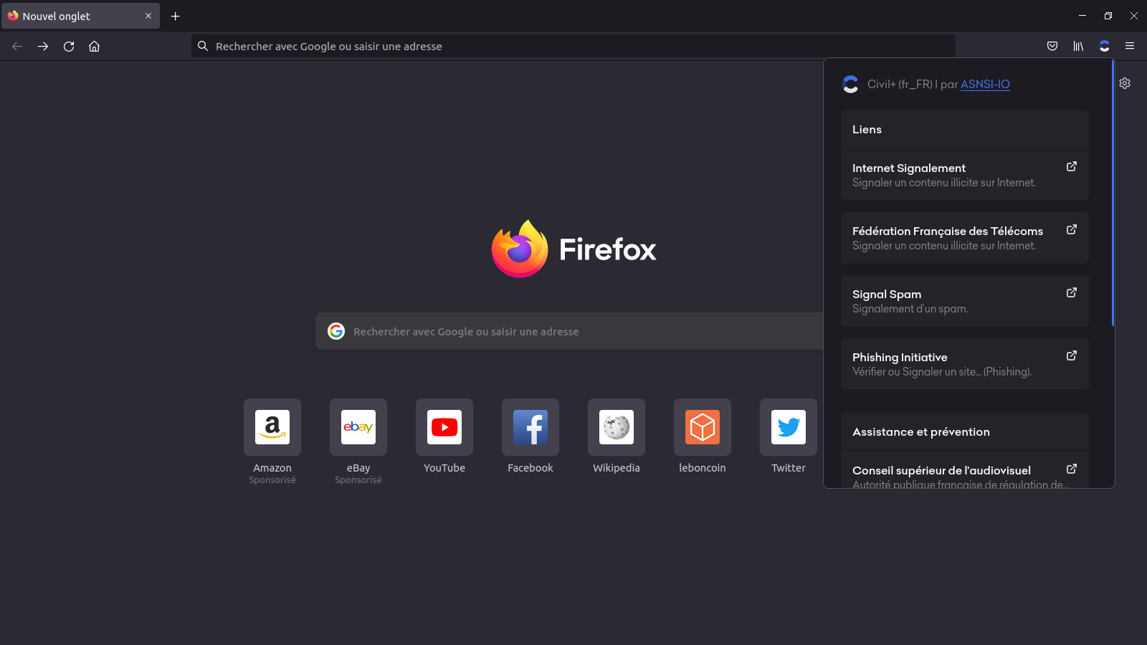
Task: Click the Liens section header
Action: [x=965, y=130]
